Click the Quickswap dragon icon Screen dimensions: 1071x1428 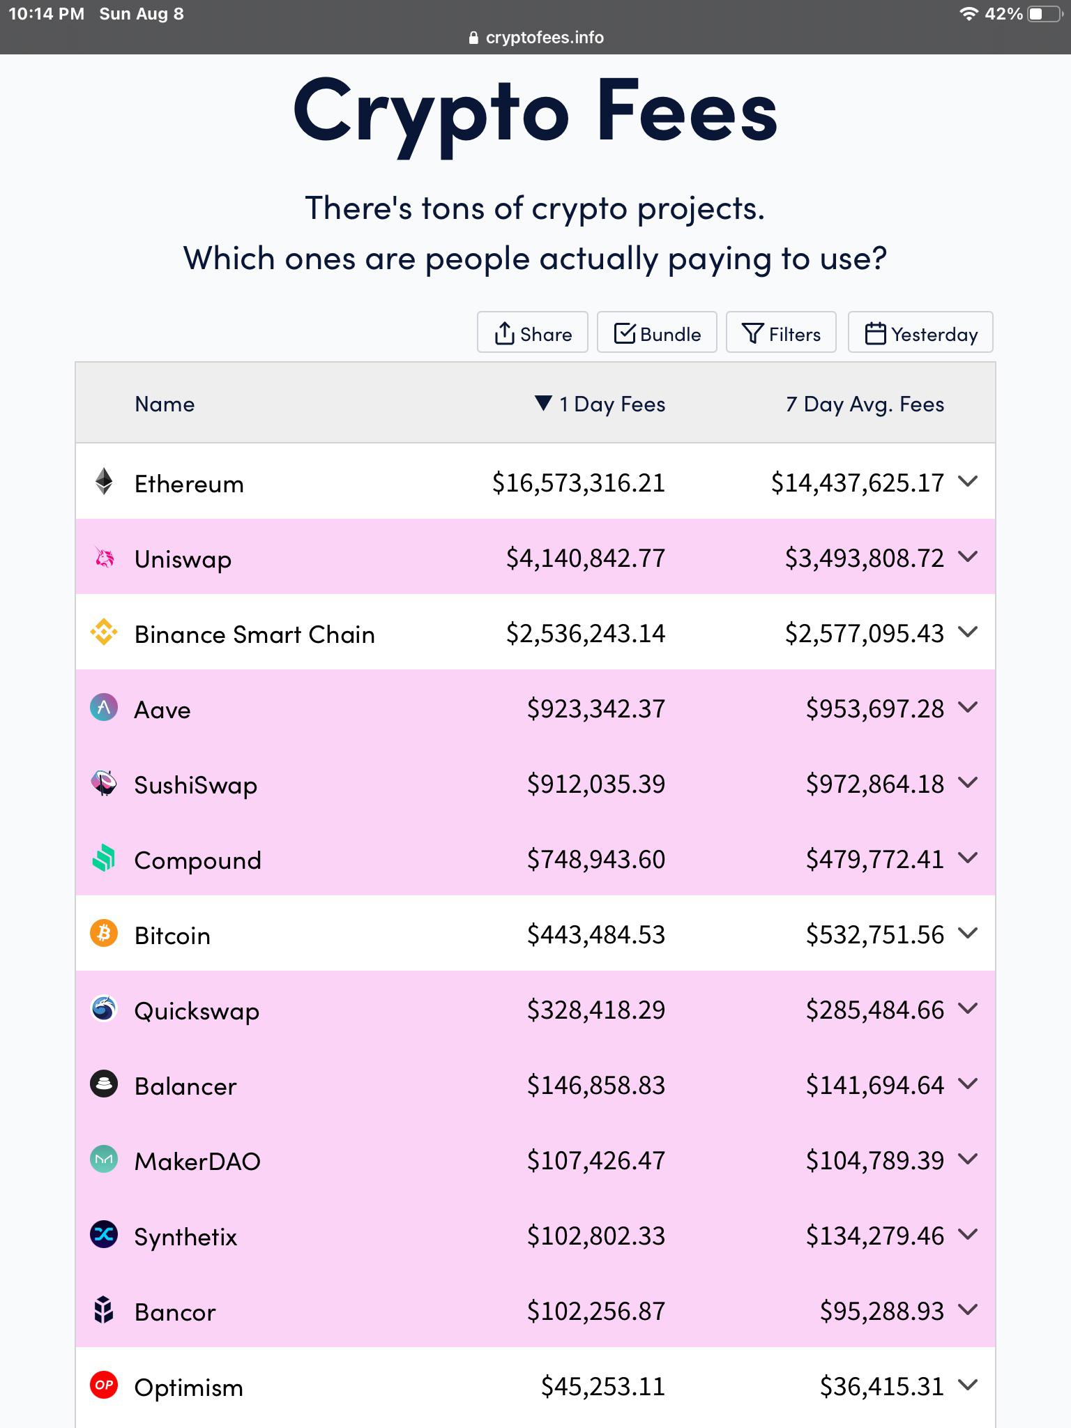pyautogui.click(x=103, y=1010)
